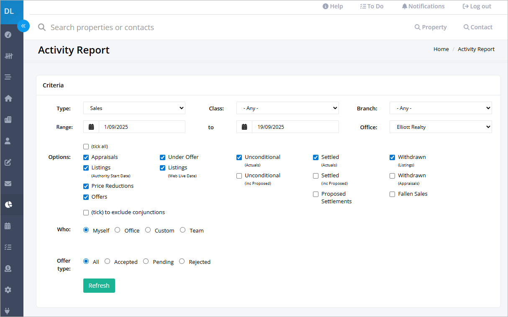Collapse the sidebar with the double-chevron button
Screen dimensions: 508x317
coord(23,26)
